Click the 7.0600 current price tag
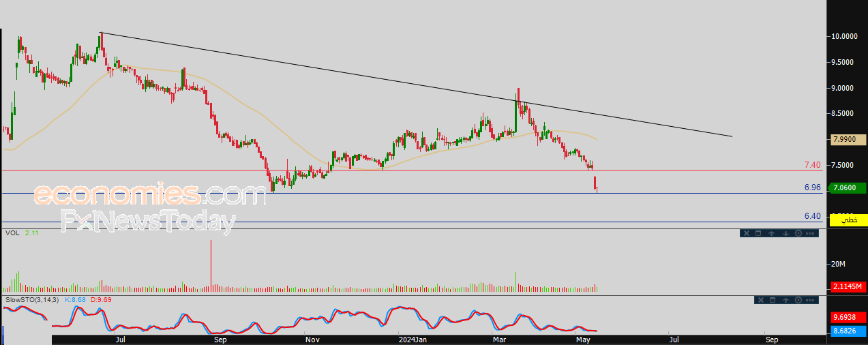Viewport: 868px width, 345px height. (846, 187)
